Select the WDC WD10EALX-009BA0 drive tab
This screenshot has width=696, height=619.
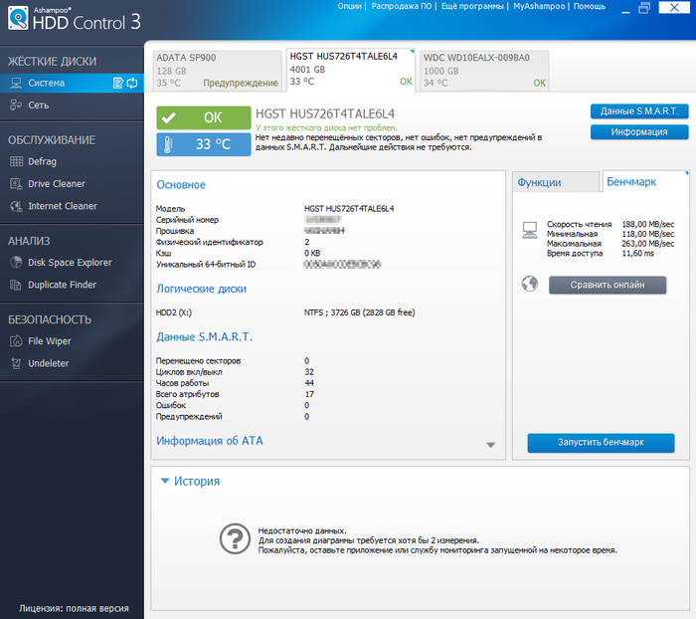point(484,71)
